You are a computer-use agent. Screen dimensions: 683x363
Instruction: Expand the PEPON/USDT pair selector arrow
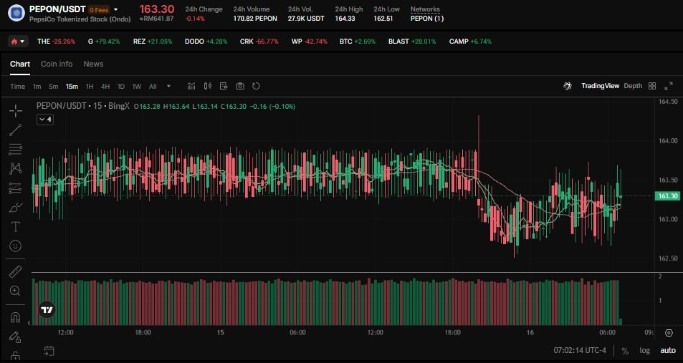click(115, 9)
